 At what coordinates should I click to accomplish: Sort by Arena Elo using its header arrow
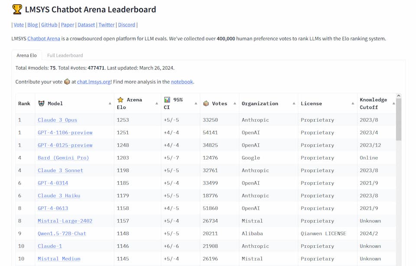(157, 103)
